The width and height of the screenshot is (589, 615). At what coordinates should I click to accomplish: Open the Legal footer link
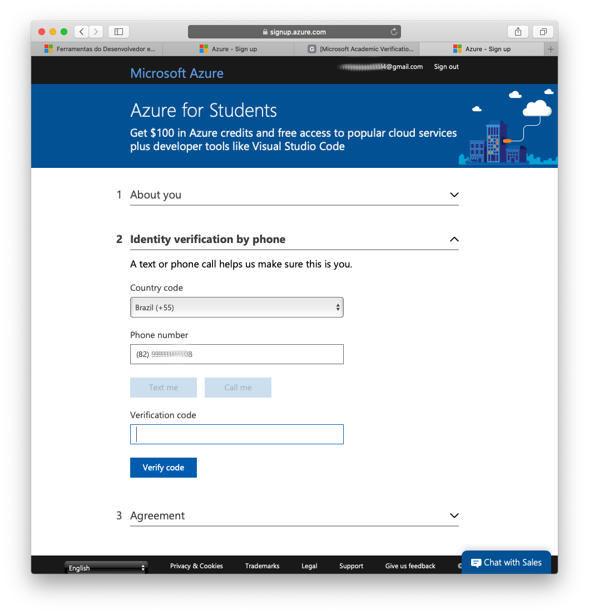coord(309,566)
